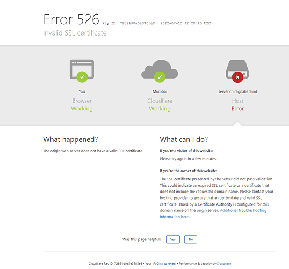289x269 pixels.
Task: Click to reveal your IP address
Action: click(166, 264)
